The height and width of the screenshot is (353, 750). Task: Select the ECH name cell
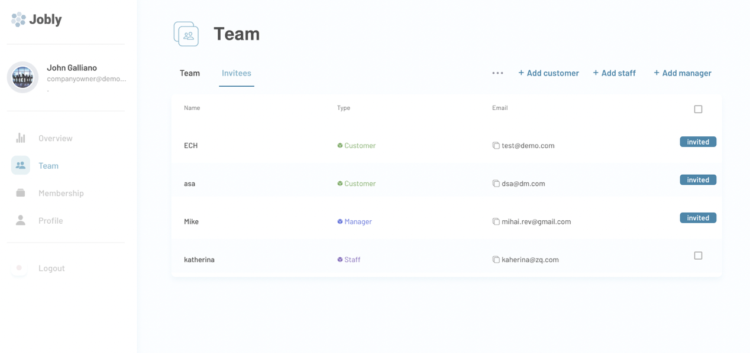click(190, 146)
